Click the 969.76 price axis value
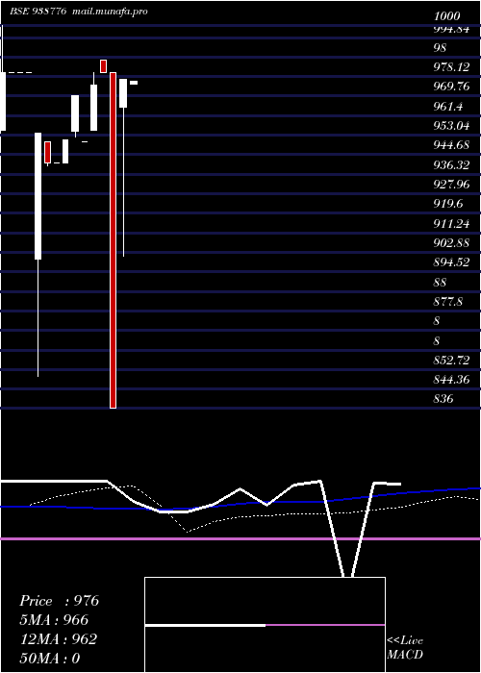481x673 pixels. tap(452, 87)
